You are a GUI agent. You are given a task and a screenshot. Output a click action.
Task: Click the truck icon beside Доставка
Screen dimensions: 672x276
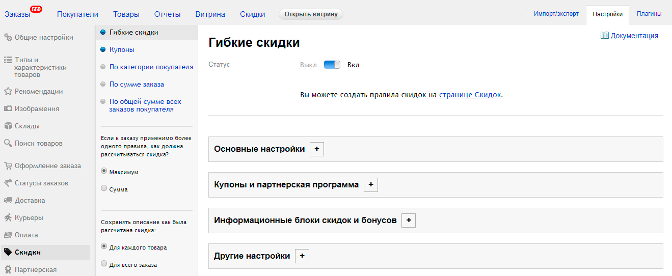click(x=8, y=201)
